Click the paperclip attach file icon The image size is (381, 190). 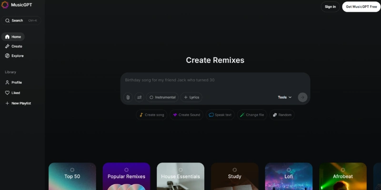[128, 97]
